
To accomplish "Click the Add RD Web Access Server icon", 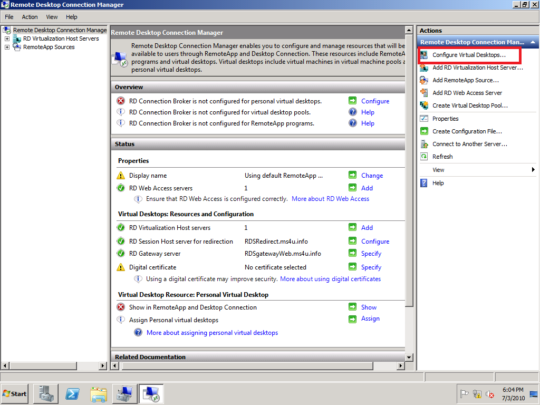I will pyautogui.click(x=424, y=93).
